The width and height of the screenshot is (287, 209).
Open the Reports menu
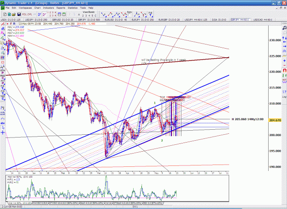click(61, 8)
